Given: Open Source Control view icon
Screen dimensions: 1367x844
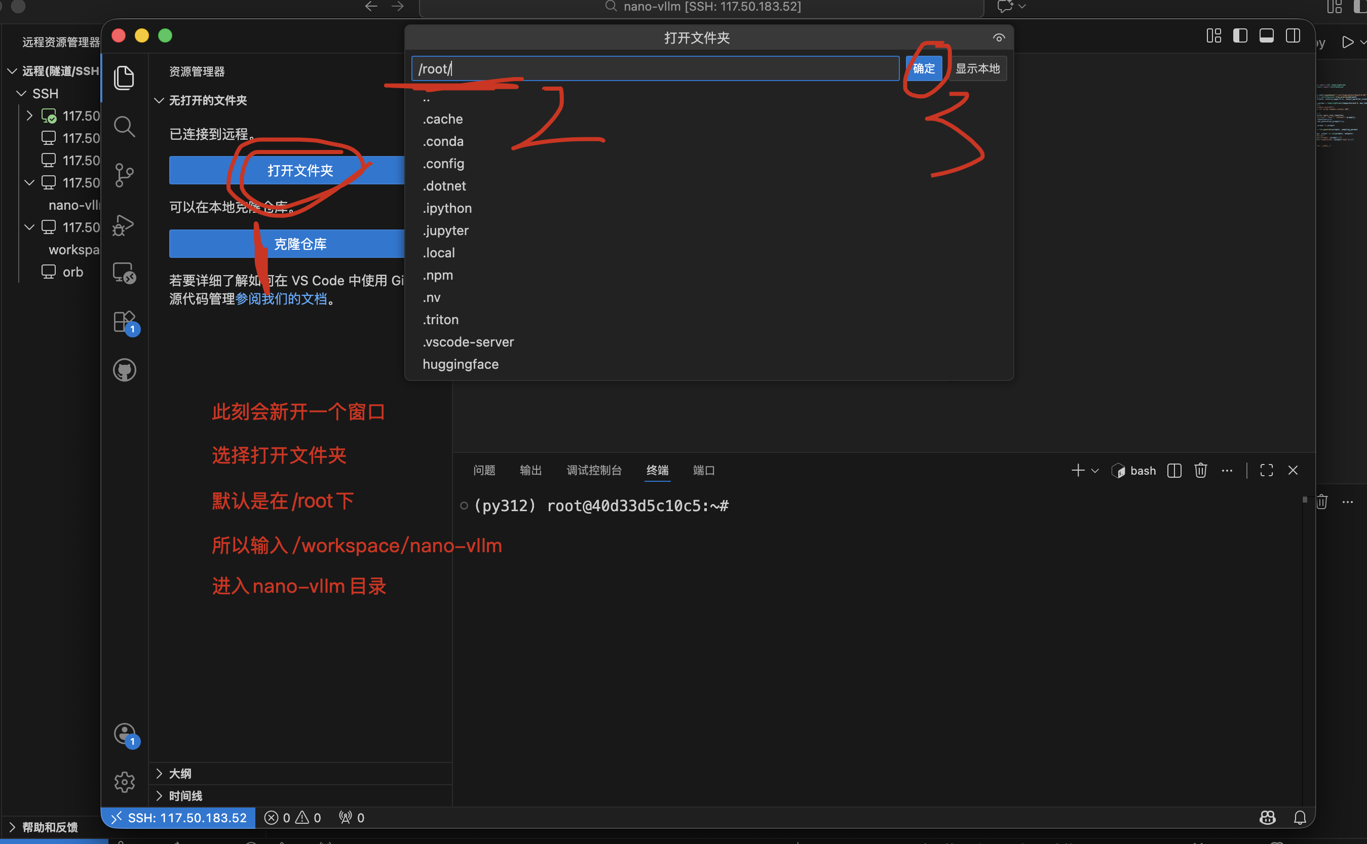Looking at the screenshot, I should click(x=124, y=175).
